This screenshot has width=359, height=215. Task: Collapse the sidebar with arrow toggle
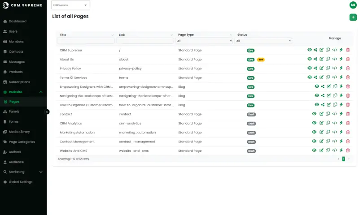tap(47, 112)
